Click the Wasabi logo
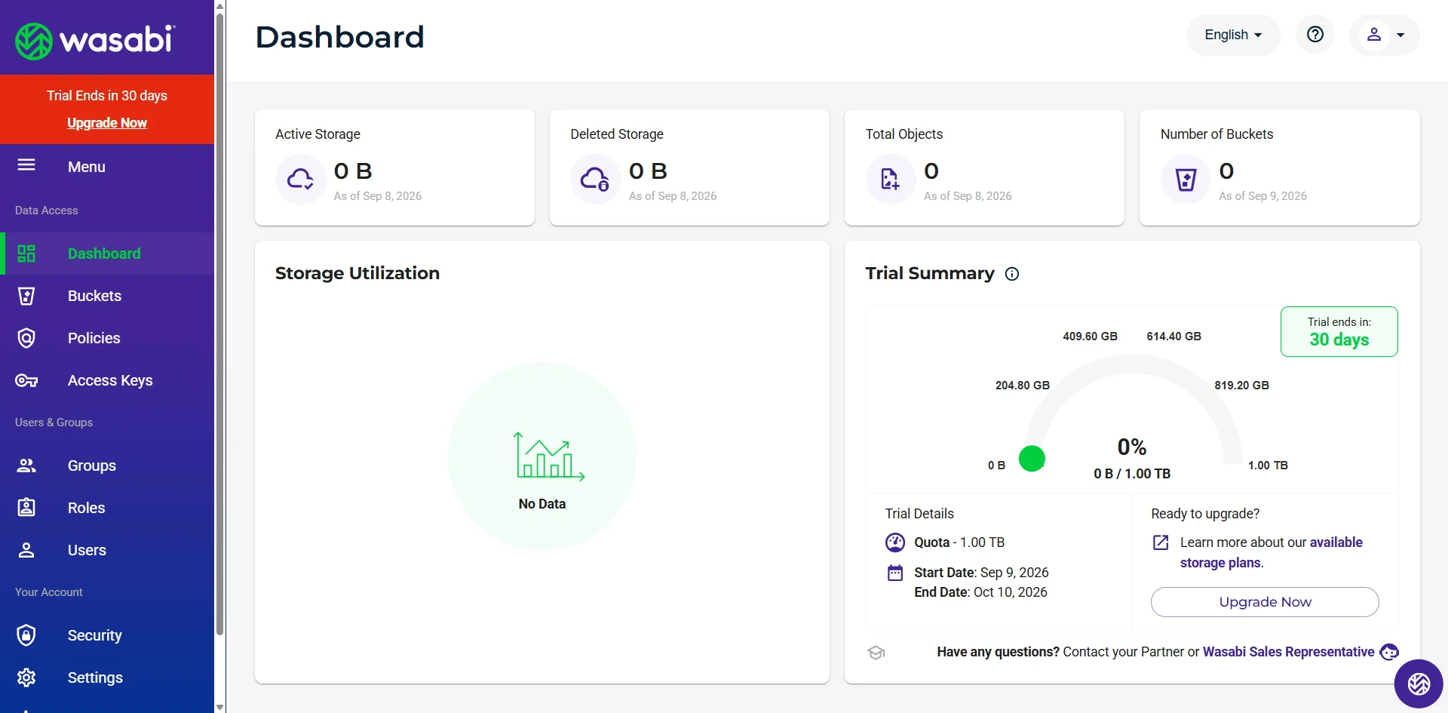The width and height of the screenshot is (1448, 713). pyautogui.click(x=96, y=41)
